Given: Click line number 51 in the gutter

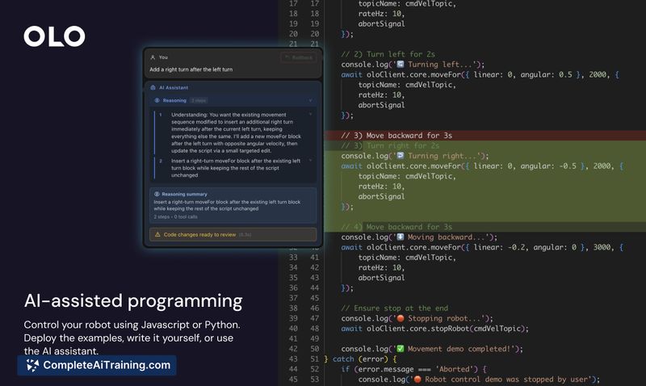Looking at the screenshot, I should click(x=314, y=359).
